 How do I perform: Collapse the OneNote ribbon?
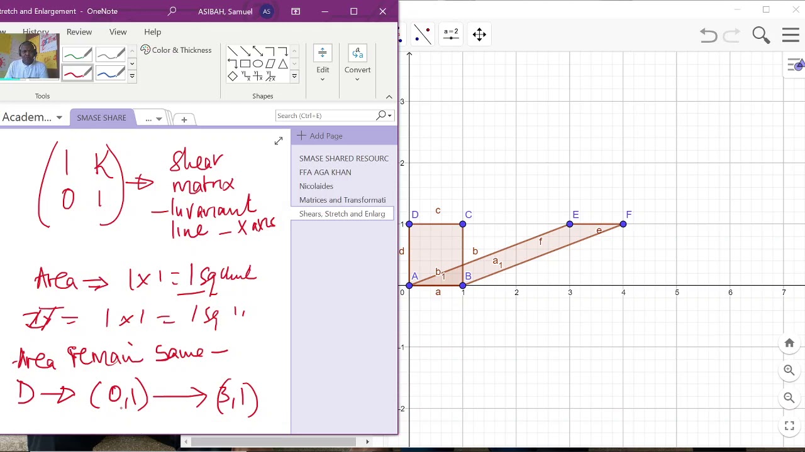coord(389,97)
